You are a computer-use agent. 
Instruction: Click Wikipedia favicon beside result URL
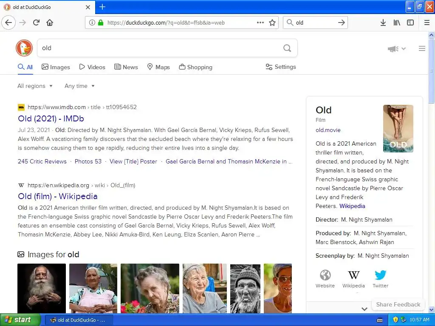tap(21, 185)
